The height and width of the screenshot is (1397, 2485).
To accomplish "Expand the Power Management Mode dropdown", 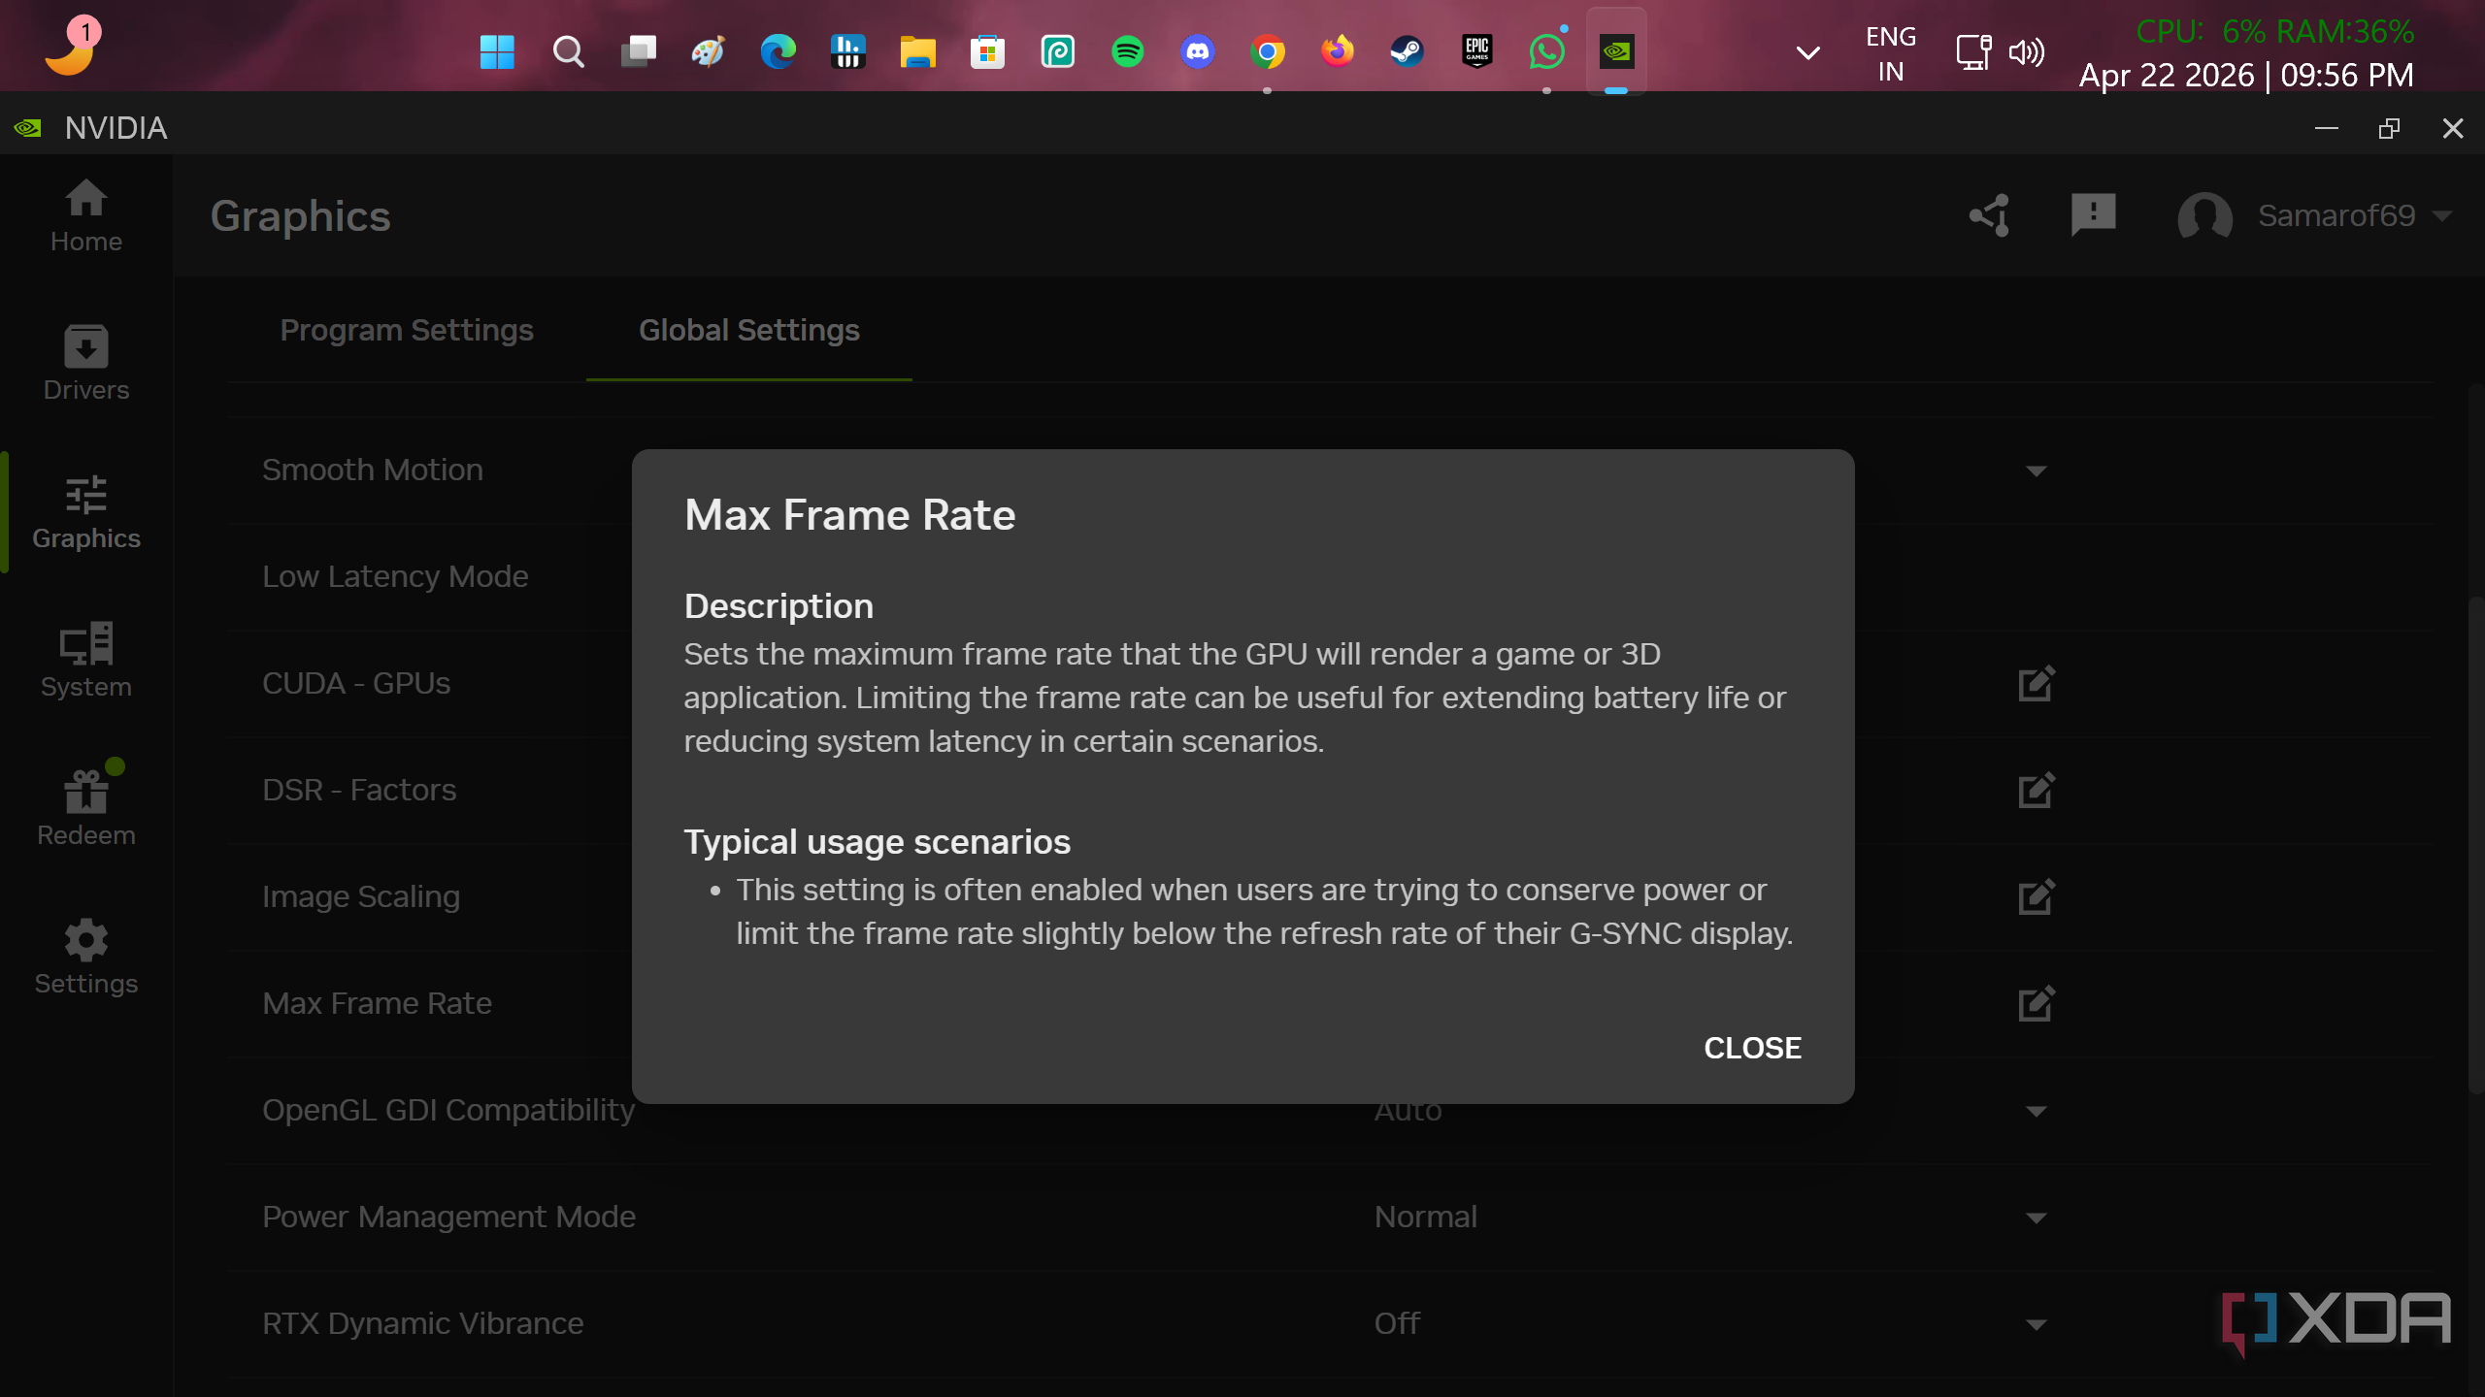I will coord(2037,1218).
